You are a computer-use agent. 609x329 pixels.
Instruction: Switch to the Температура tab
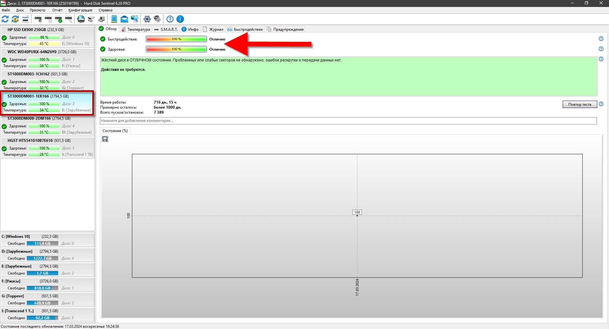coord(135,29)
